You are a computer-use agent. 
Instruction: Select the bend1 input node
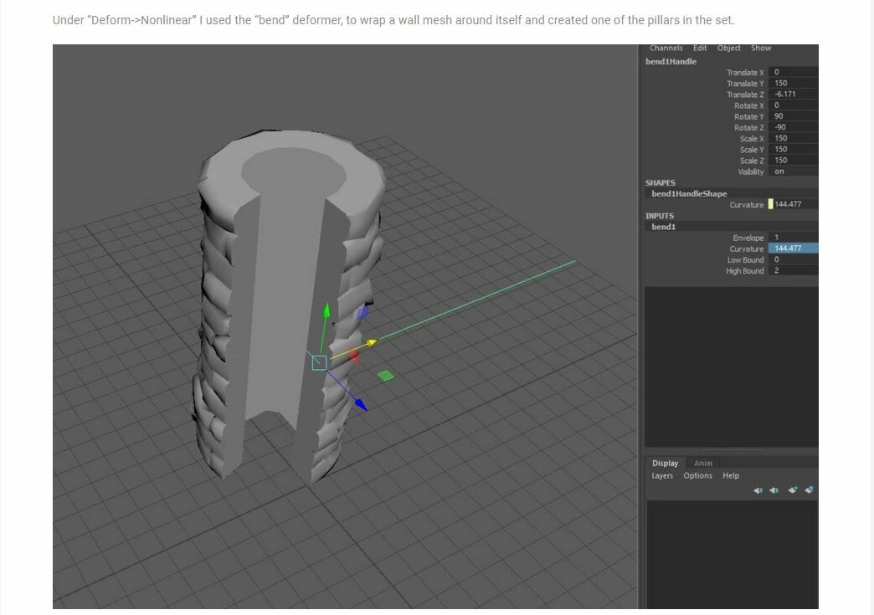[663, 227]
